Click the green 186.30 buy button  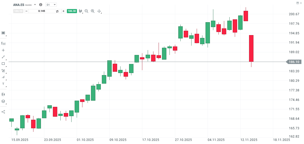(x=72, y=11)
